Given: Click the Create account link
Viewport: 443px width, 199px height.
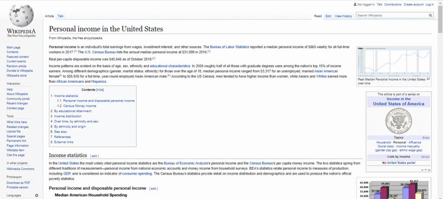Looking at the screenshot, I should (x=413, y=4).
